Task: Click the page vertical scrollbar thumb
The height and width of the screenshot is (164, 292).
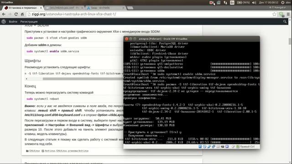Action: tap(290, 41)
